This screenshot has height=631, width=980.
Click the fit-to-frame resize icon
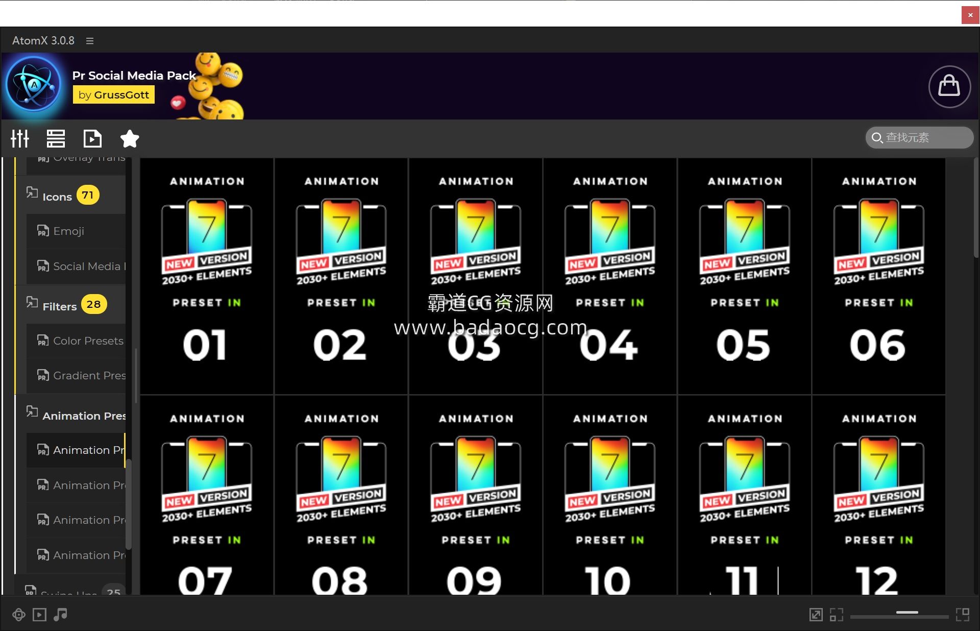pyautogui.click(x=816, y=615)
